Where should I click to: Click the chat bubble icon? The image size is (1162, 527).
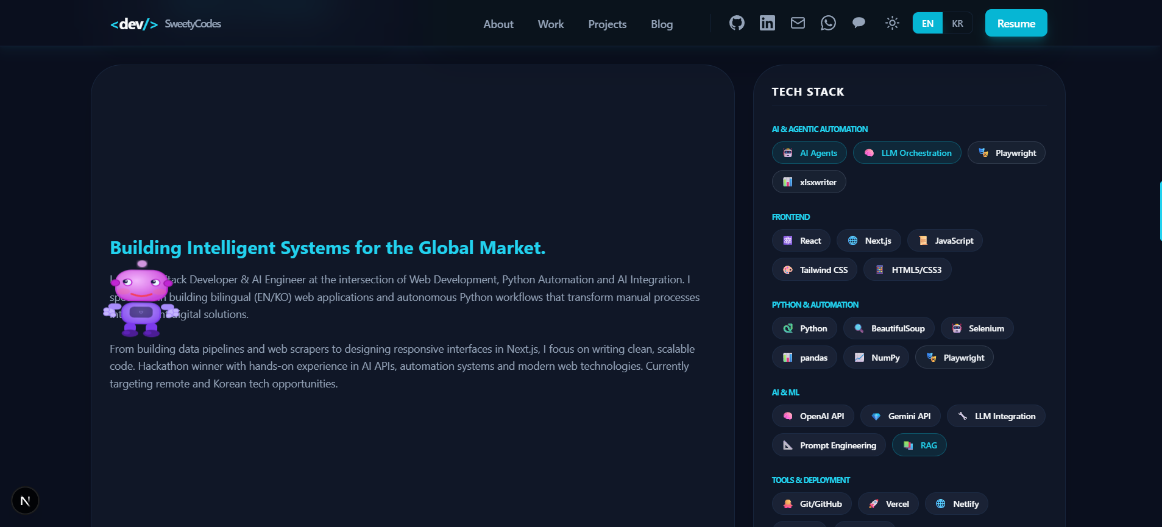(x=859, y=23)
